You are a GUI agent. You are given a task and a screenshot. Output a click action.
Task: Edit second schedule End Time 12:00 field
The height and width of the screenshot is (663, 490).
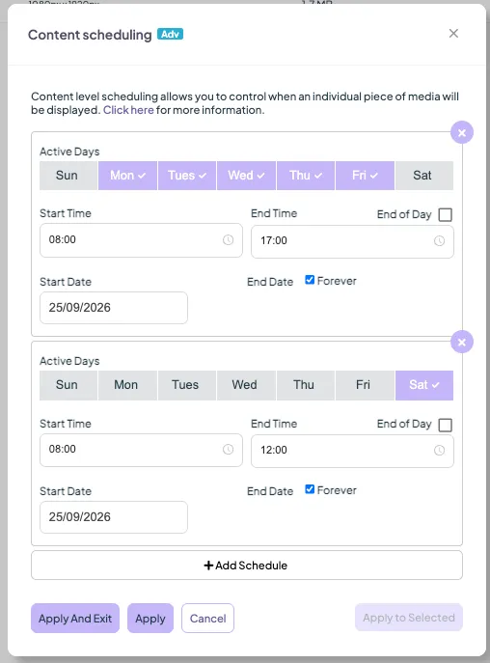(352, 451)
